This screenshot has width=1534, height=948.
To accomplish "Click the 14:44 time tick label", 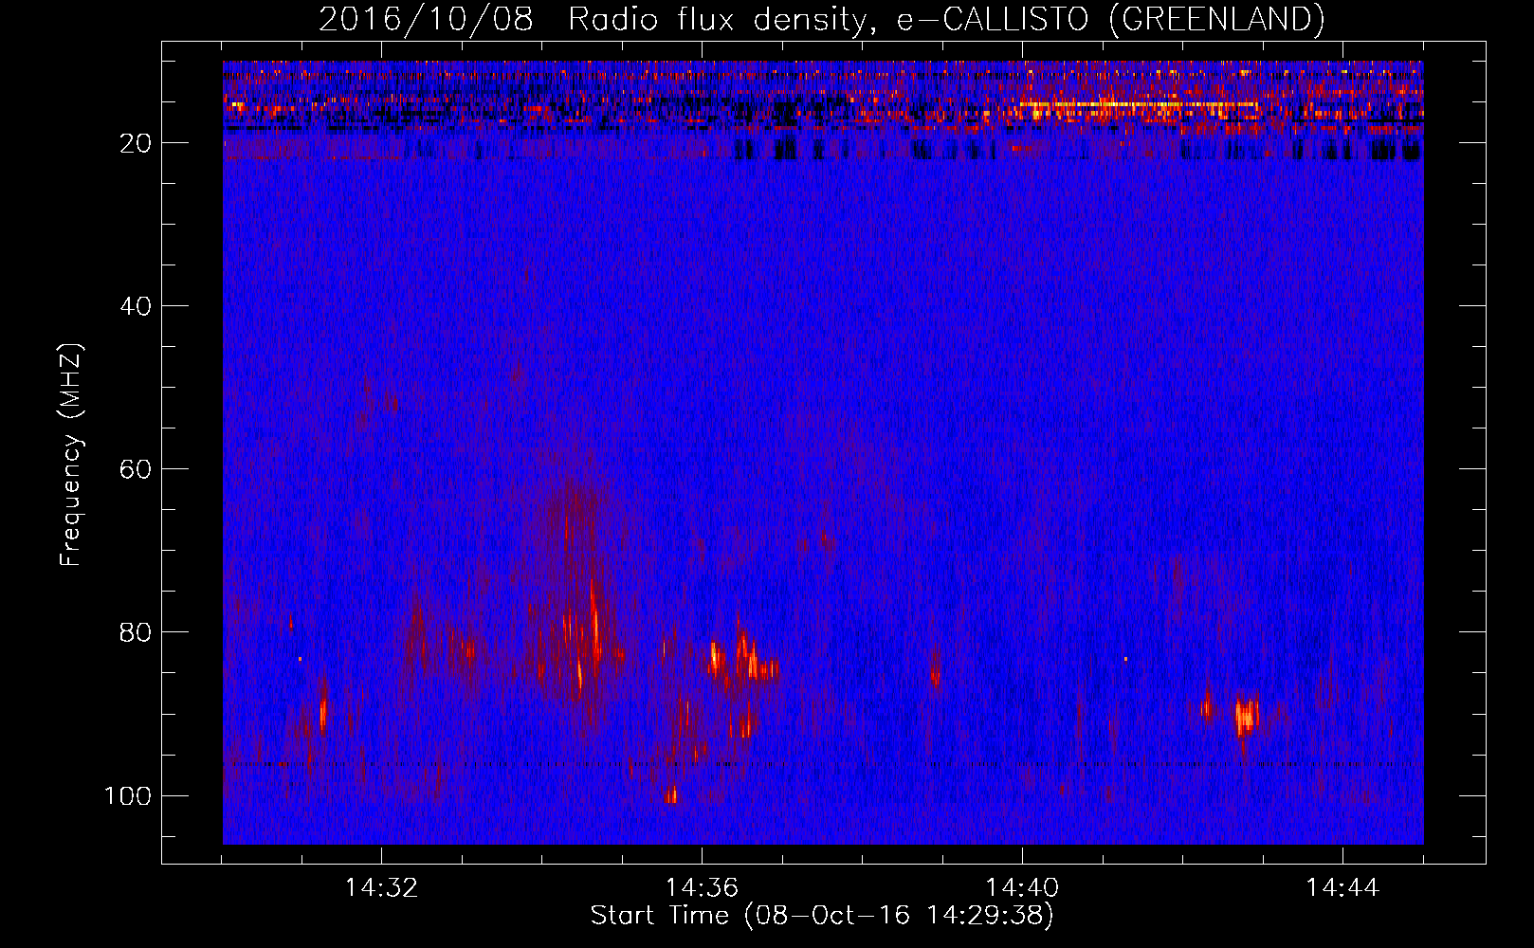I will [1342, 888].
